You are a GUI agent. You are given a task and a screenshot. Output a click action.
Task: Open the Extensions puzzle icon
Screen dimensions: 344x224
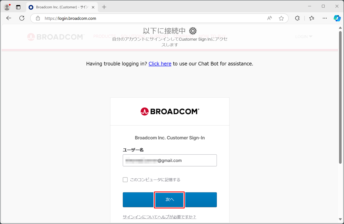(297, 18)
